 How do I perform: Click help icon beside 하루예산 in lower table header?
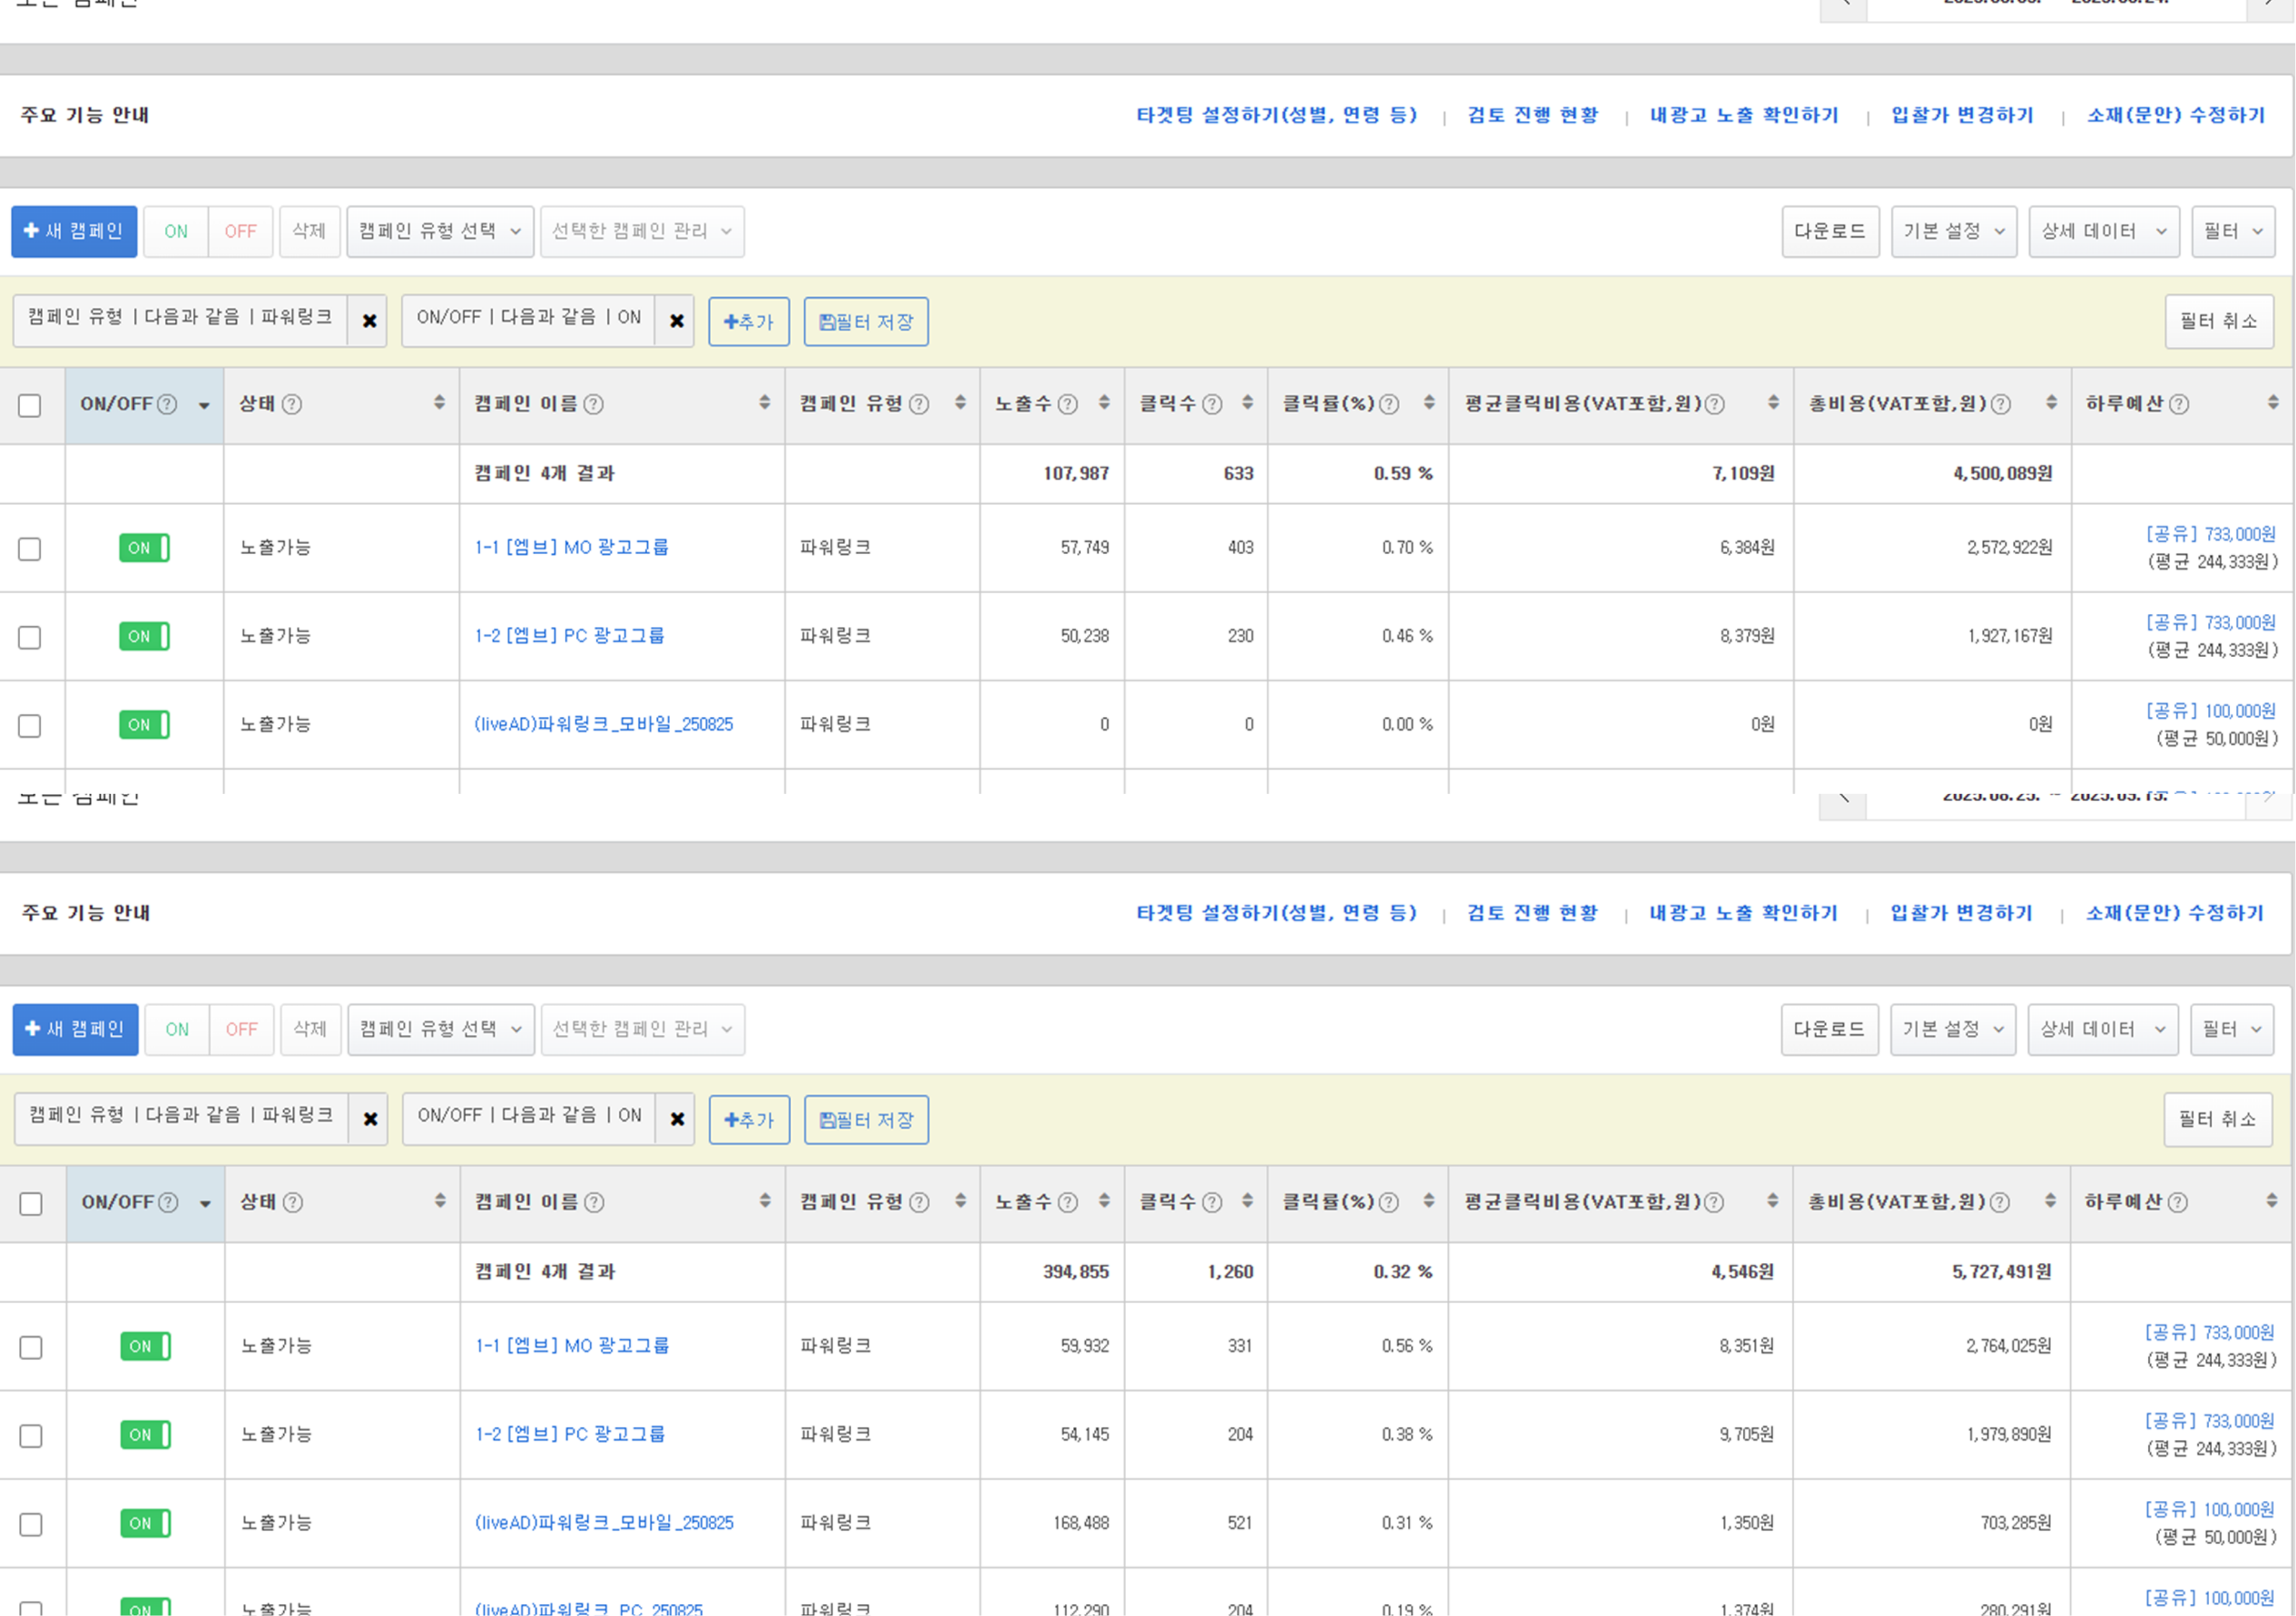pyautogui.click(x=2177, y=1202)
